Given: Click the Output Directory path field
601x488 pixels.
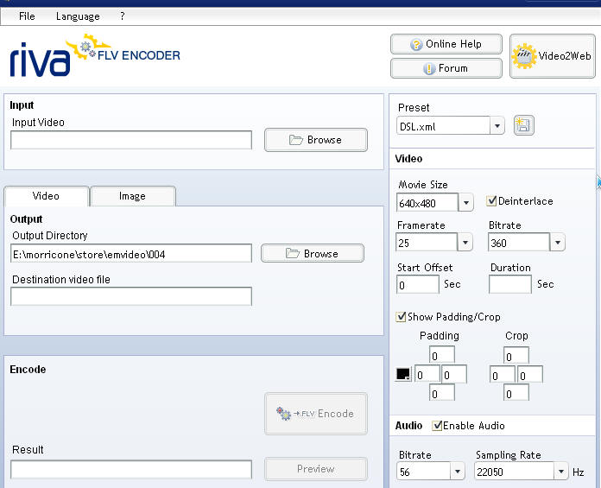Looking at the screenshot, I should tap(131, 253).
